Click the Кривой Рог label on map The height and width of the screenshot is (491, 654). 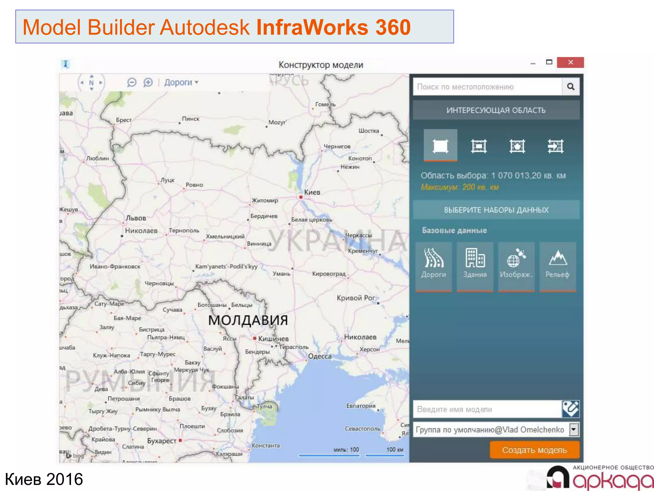[356, 298]
